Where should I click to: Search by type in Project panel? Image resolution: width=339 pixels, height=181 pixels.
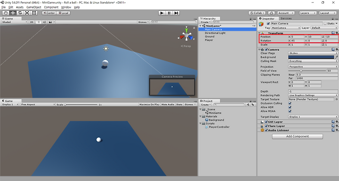click(248, 104)
